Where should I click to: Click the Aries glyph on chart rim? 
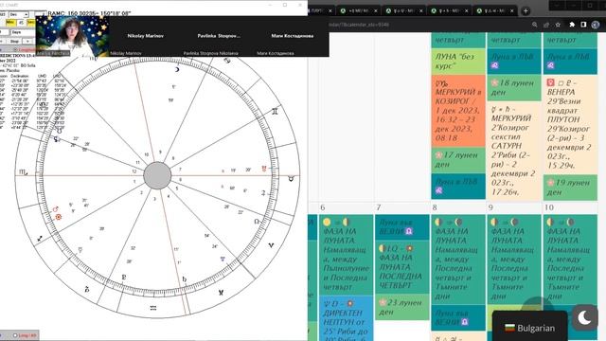point(271,245)
